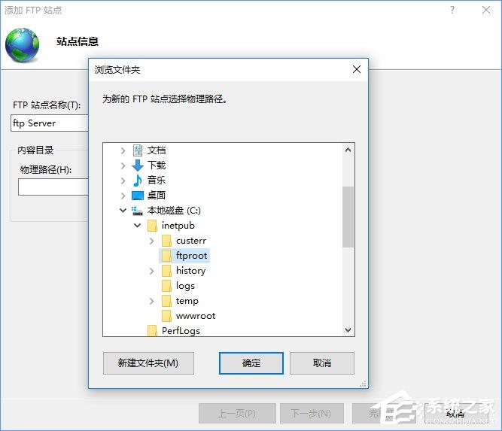Click the 下一步(N) wizard button
The width and height of the screenshot is (502, 431).
312,414
